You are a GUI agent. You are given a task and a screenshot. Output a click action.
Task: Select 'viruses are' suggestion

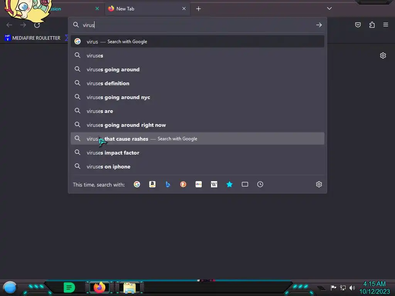point(197,111)
